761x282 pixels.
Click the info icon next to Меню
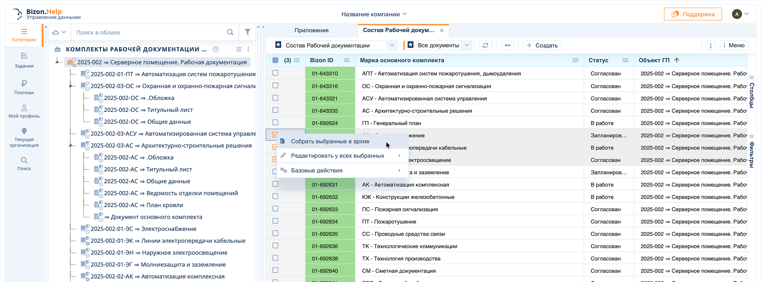pos(711,45)
